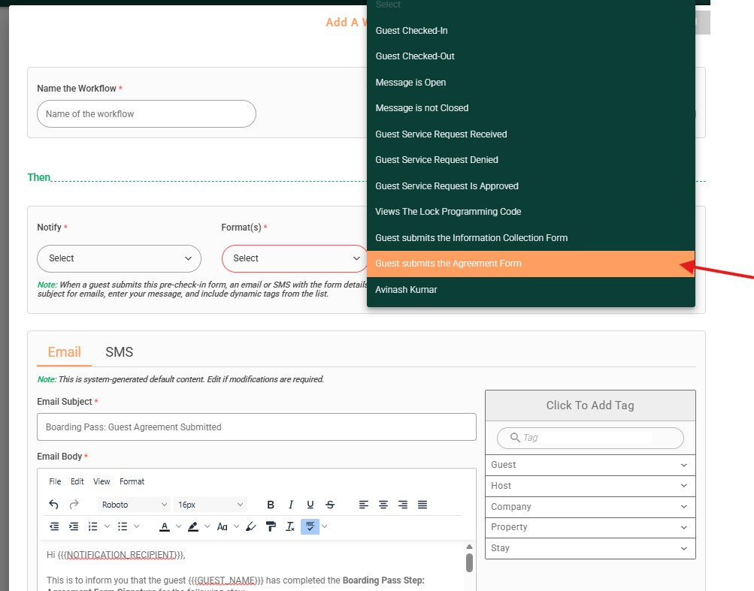Select Avinash Kumar option

[x=531, y=290]
